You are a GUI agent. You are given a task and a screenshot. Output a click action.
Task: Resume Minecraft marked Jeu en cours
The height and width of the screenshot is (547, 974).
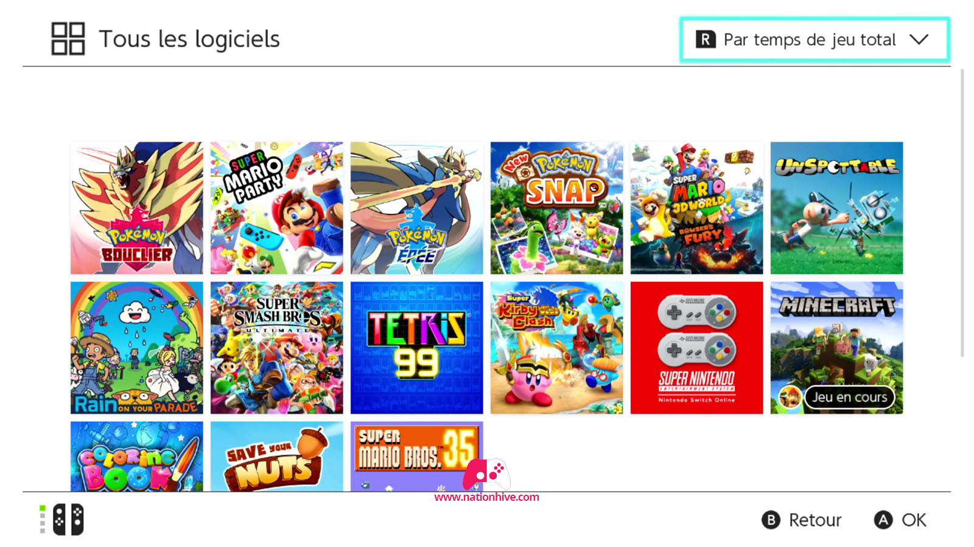(x=837, y=348)
